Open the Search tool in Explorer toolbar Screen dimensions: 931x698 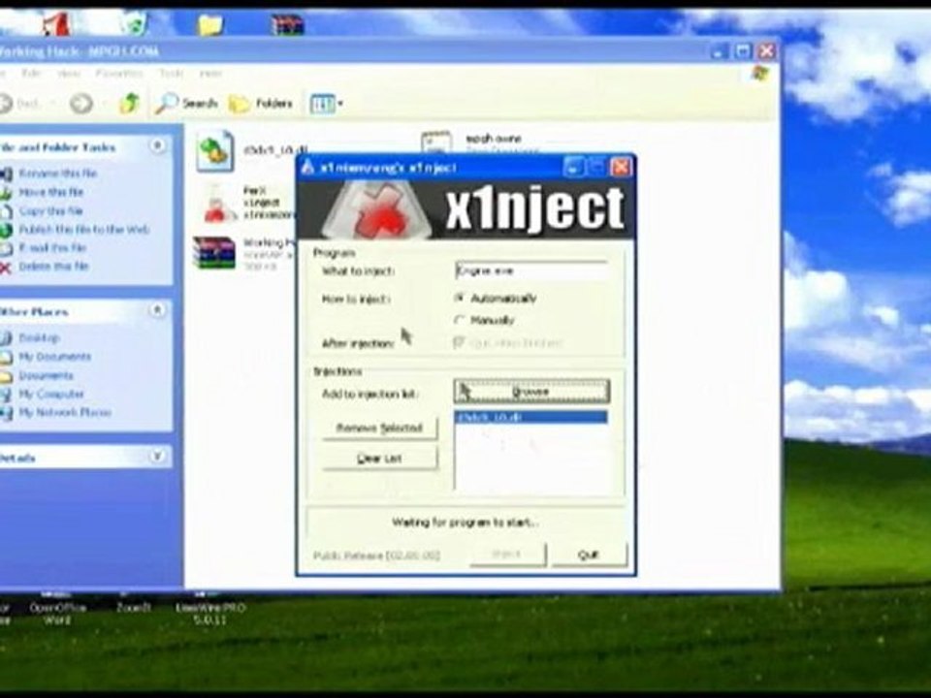pyautogui.click(x=186, y=104)
